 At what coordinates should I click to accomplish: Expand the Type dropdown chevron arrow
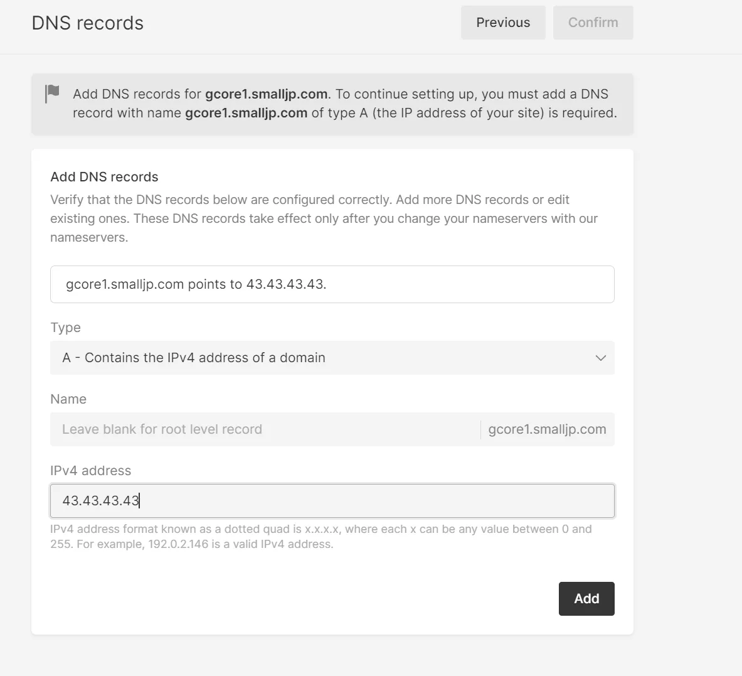click(x=600, y=358)
